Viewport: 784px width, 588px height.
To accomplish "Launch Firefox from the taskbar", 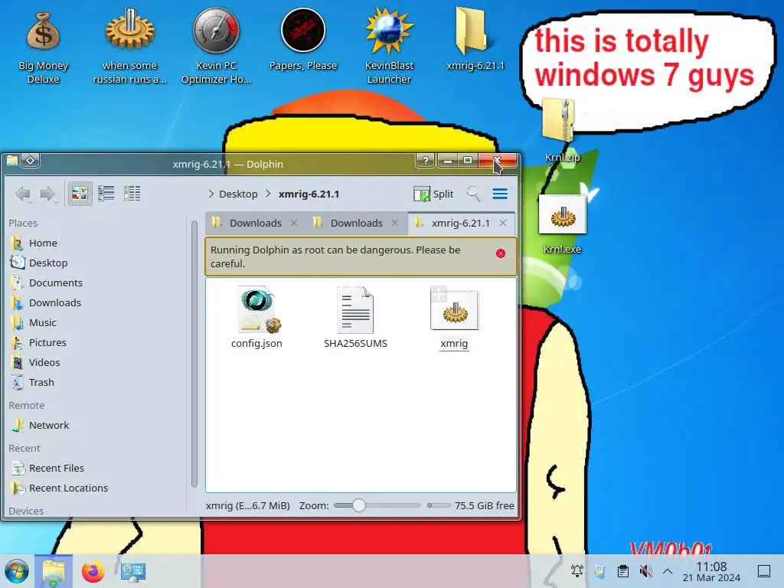I will [93, 571].
